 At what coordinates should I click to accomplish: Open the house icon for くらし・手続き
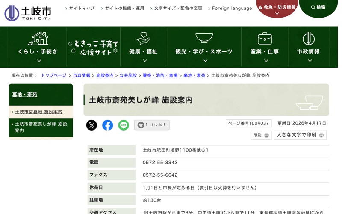tap(38, 39)
